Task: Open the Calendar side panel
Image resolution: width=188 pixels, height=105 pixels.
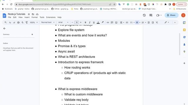Action: click(x=184, y=23)
